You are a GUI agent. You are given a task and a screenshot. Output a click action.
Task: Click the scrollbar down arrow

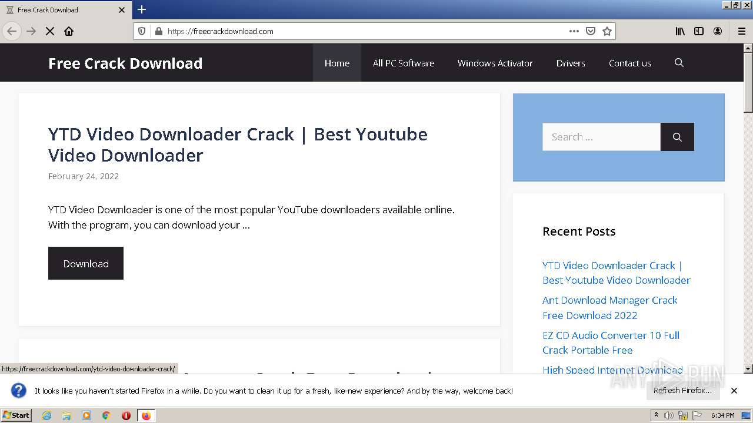click(x=748, y=369)
